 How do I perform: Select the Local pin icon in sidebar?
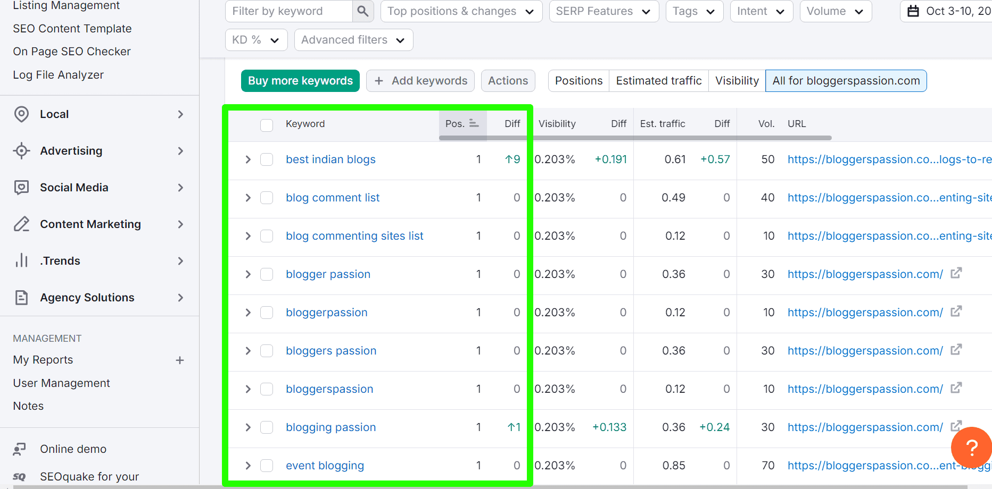tap(21, 114)
